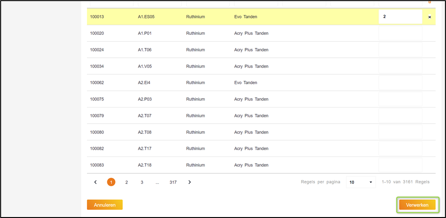The width and height of the screenshot is (446, 218).
Task: Select page 1 in pagination
Action: tap(111, 182)
